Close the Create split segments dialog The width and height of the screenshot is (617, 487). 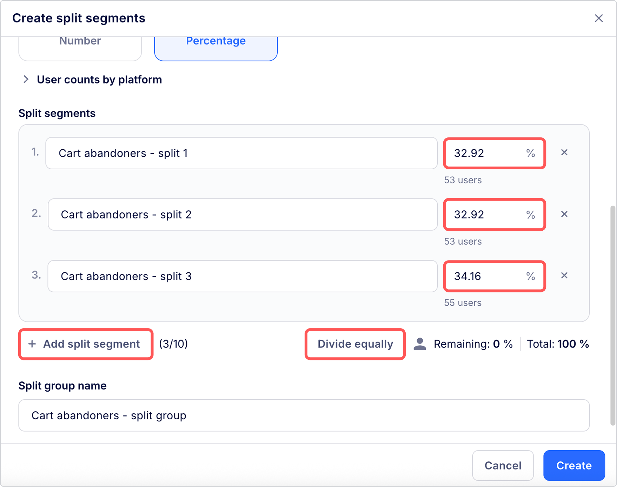598,18
